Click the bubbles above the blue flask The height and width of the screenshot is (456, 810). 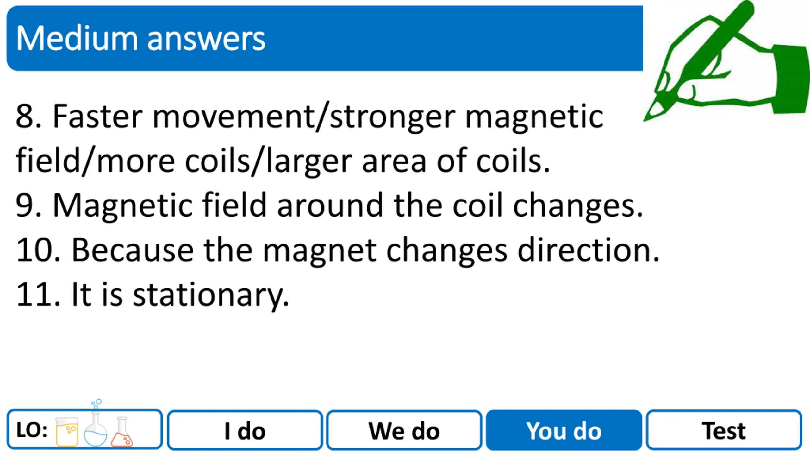(97, 404)
